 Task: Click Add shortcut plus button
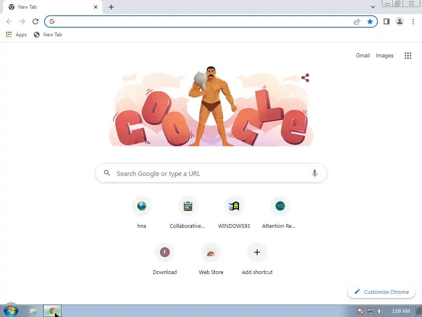[x=257, y=252]
